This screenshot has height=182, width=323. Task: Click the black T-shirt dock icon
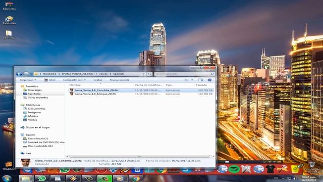pyautogui.click(x=271, y=169)
